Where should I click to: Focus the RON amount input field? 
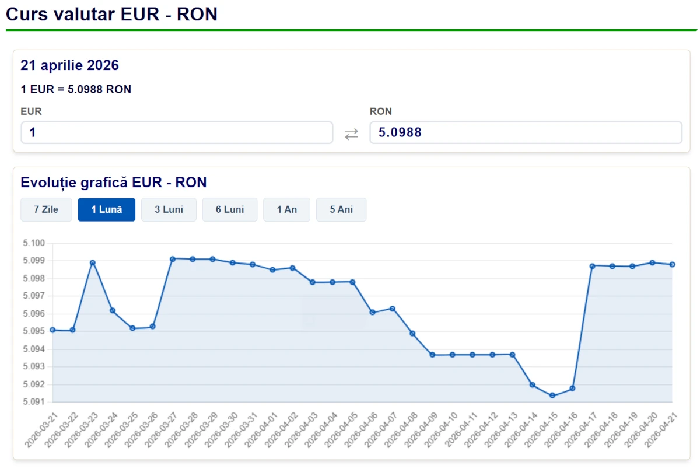click(x=526, y=133)
